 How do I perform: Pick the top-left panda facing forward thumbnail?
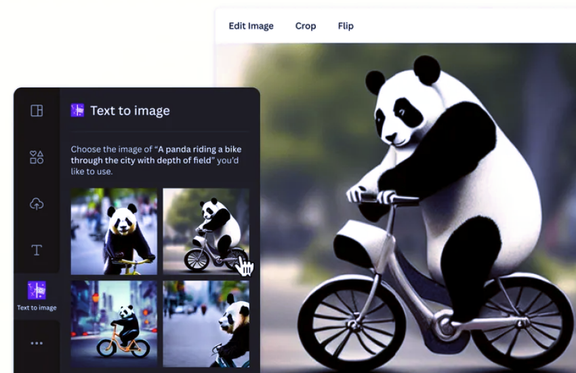[x=114, y=231]
